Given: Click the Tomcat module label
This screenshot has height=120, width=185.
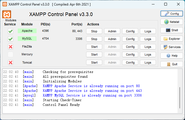Looking at the screenshot, I should pyautogui.click(x=27, y=62).
